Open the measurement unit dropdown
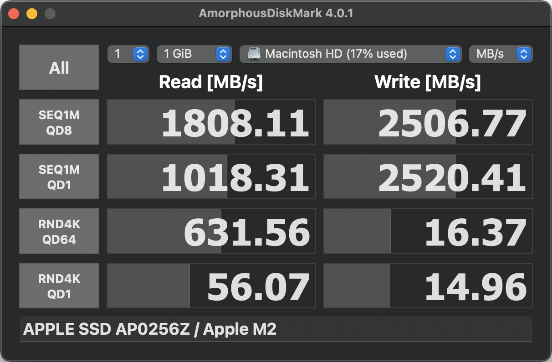The image size is (552, 362). 501,54
